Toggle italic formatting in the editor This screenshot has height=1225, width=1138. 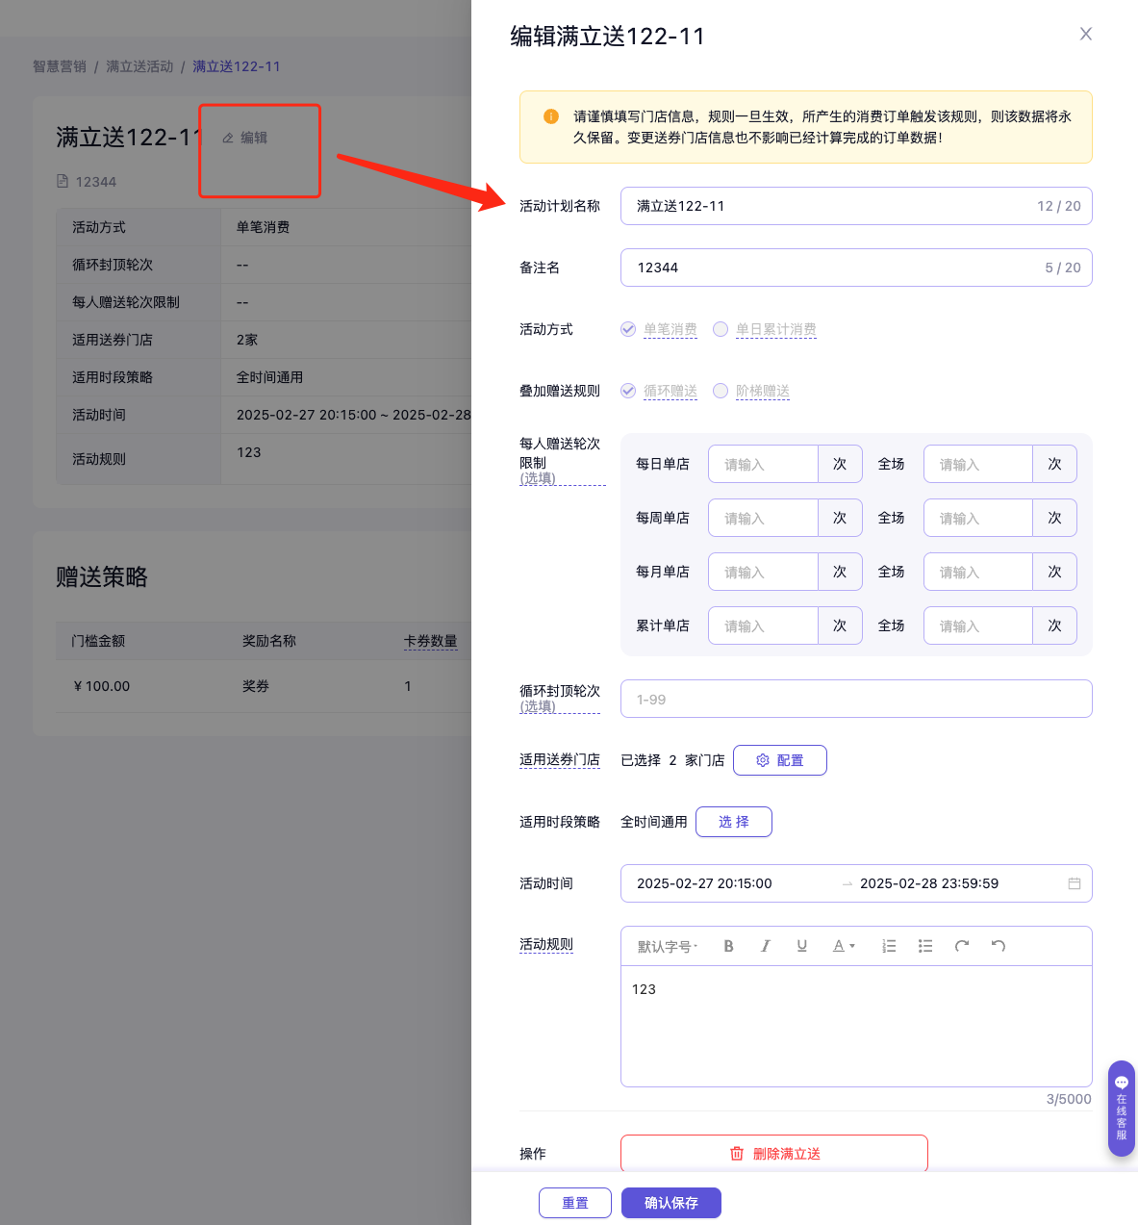(x=765, y=946)
